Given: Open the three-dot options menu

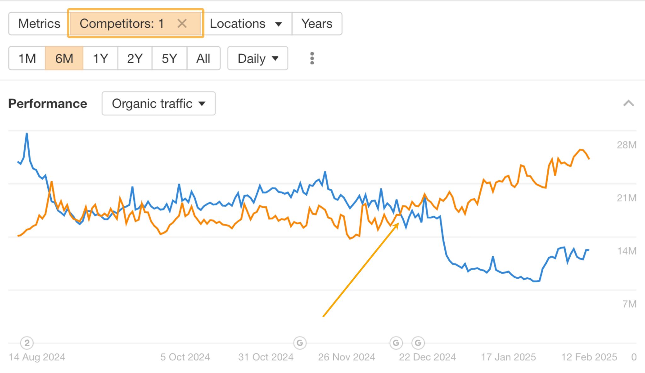Looking at the screenshot, I should point(312,58).
